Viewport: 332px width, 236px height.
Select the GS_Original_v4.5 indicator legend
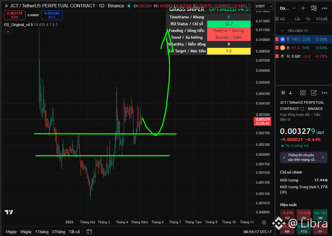point(19,24)
